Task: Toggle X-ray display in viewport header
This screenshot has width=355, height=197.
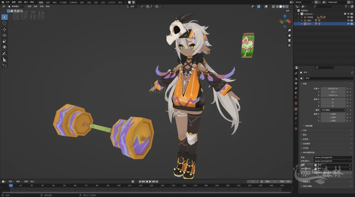Action: tap(274, 7)
